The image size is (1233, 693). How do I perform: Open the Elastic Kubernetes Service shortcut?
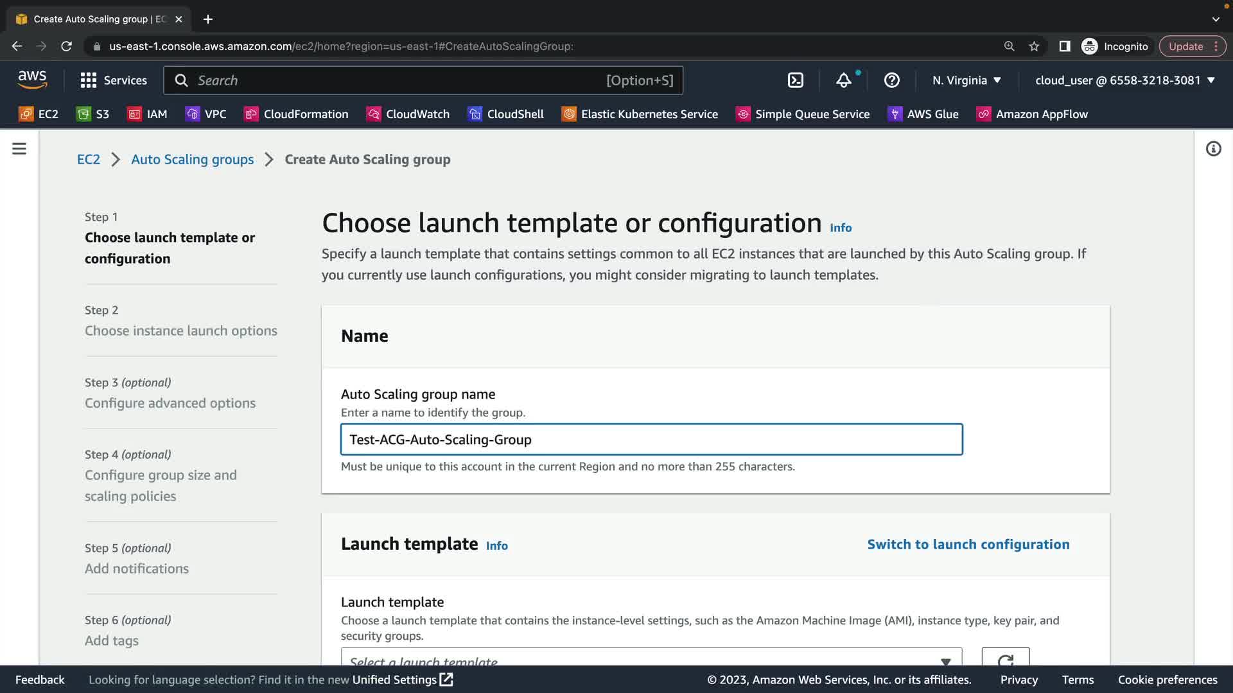click(640, 114)
